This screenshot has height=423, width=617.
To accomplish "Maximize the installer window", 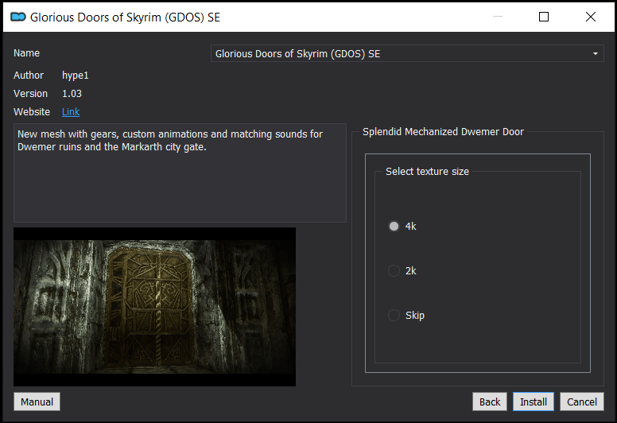I will (x=544, y=17).
